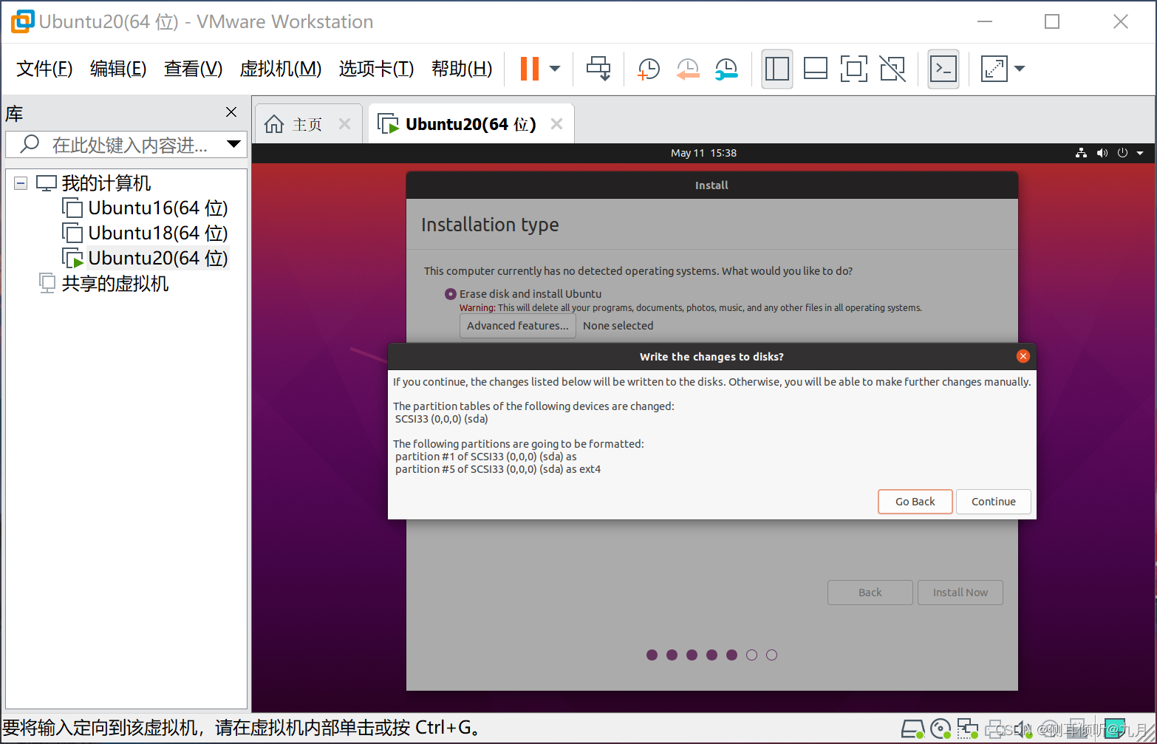
Task: Click the Advanced features... button
Action: click(518, 326)
